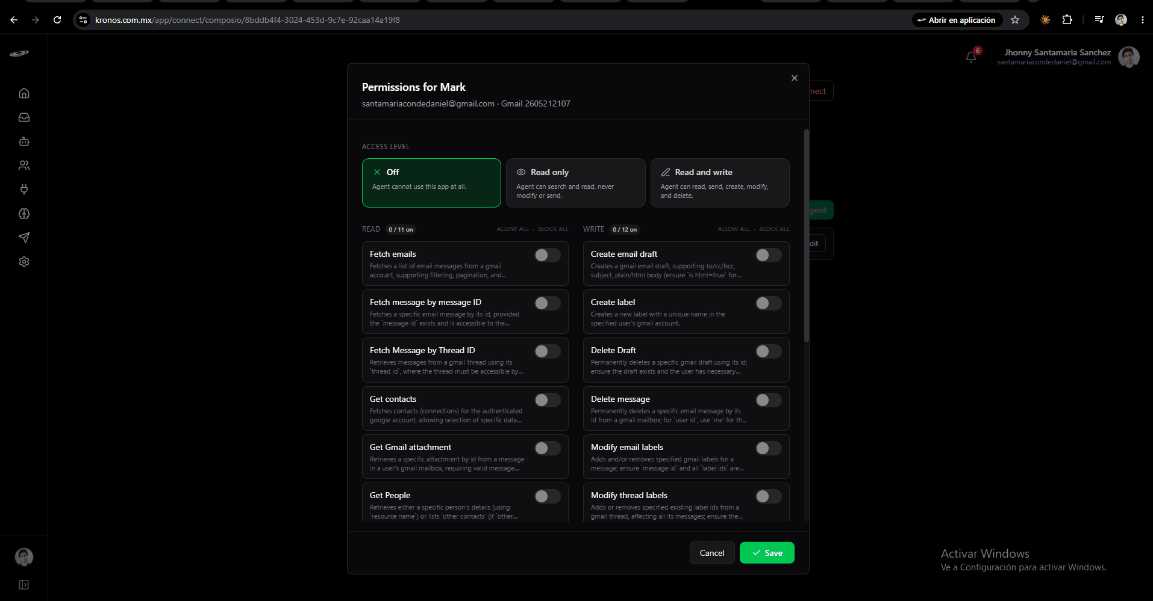1153x601 pixels.
Task: Reload the page
Action: tap(57, 20)
